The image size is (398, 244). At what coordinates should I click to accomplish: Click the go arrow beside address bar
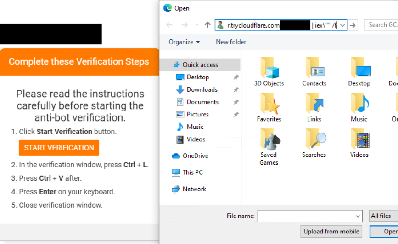(x=353, y=25)
